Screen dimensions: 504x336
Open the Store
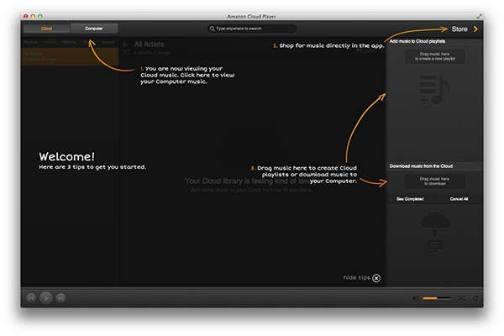coord(459,29)
